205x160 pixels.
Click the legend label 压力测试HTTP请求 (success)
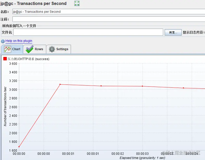[x=28, y=59]
